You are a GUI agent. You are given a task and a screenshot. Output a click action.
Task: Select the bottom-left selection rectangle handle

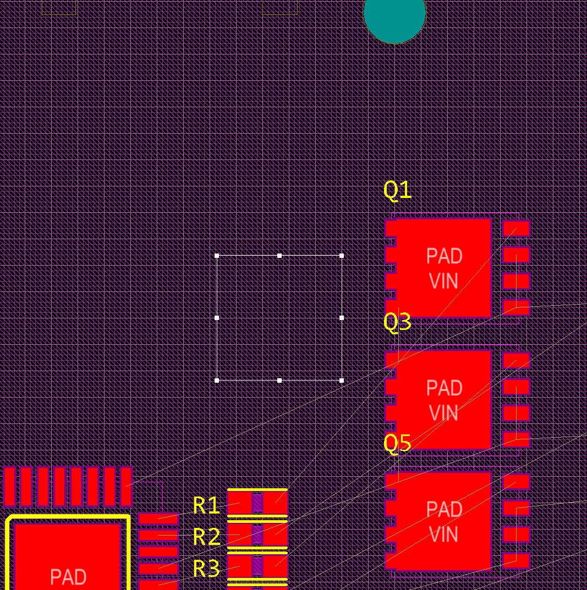pos(217,380)
